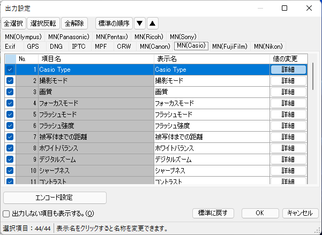This screenshot has height=235, width=322.
Task: Click the 選択反転 button
Action: tap(43, 23)
